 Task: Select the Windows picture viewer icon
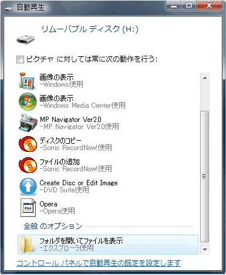28,81
